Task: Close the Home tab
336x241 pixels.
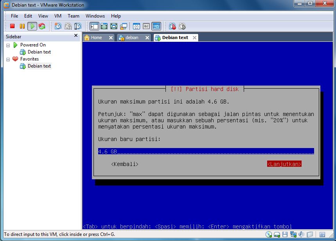Action: coord(111,37)
